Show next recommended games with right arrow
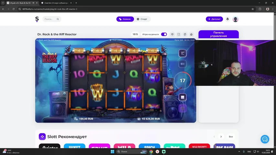Screen dimensions: 276x155 click(221, 137)
